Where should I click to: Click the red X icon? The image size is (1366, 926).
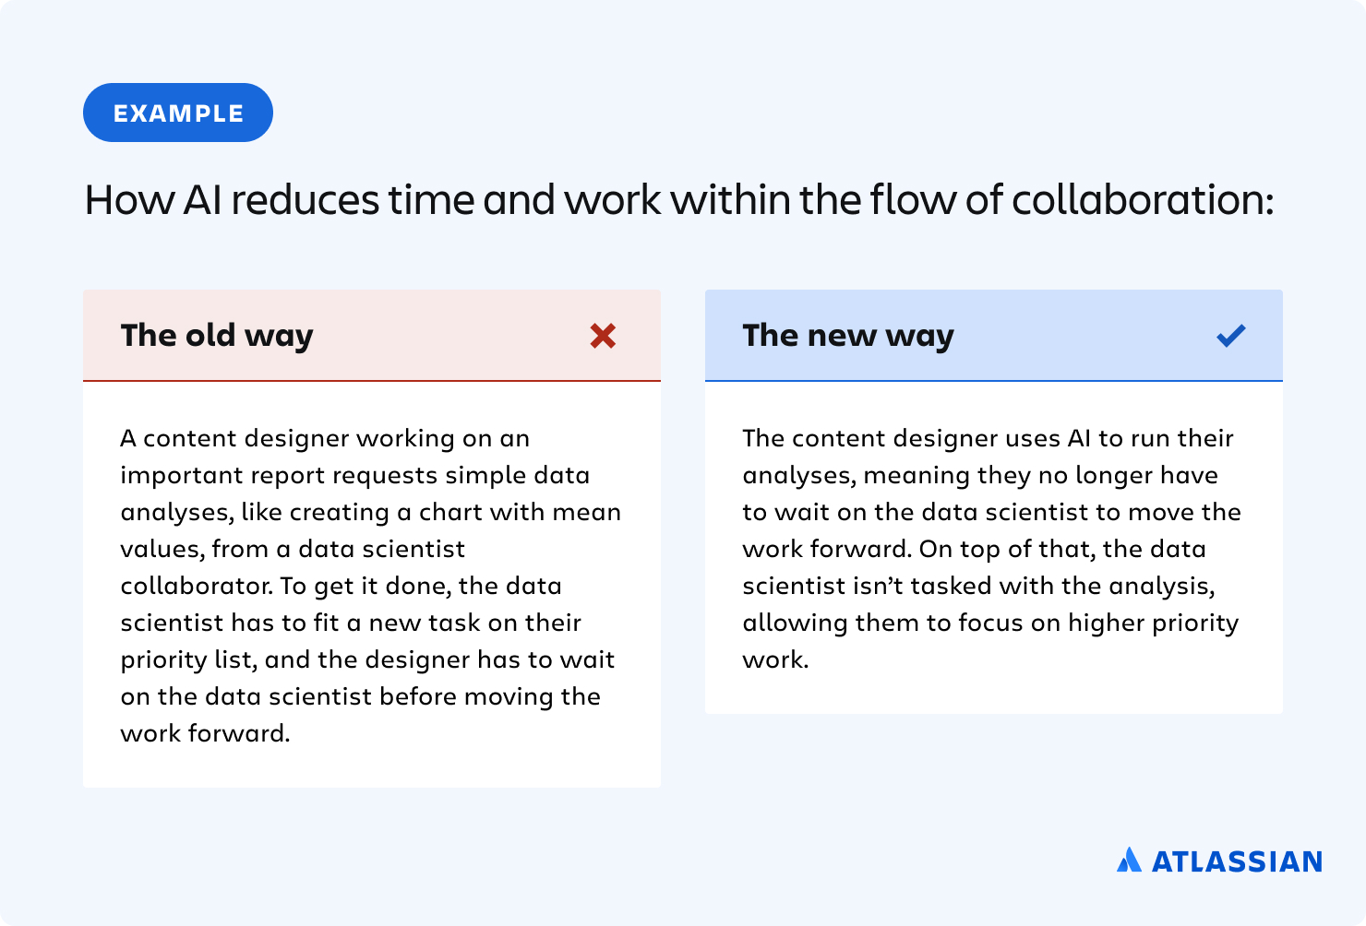(x=603, y=336)
